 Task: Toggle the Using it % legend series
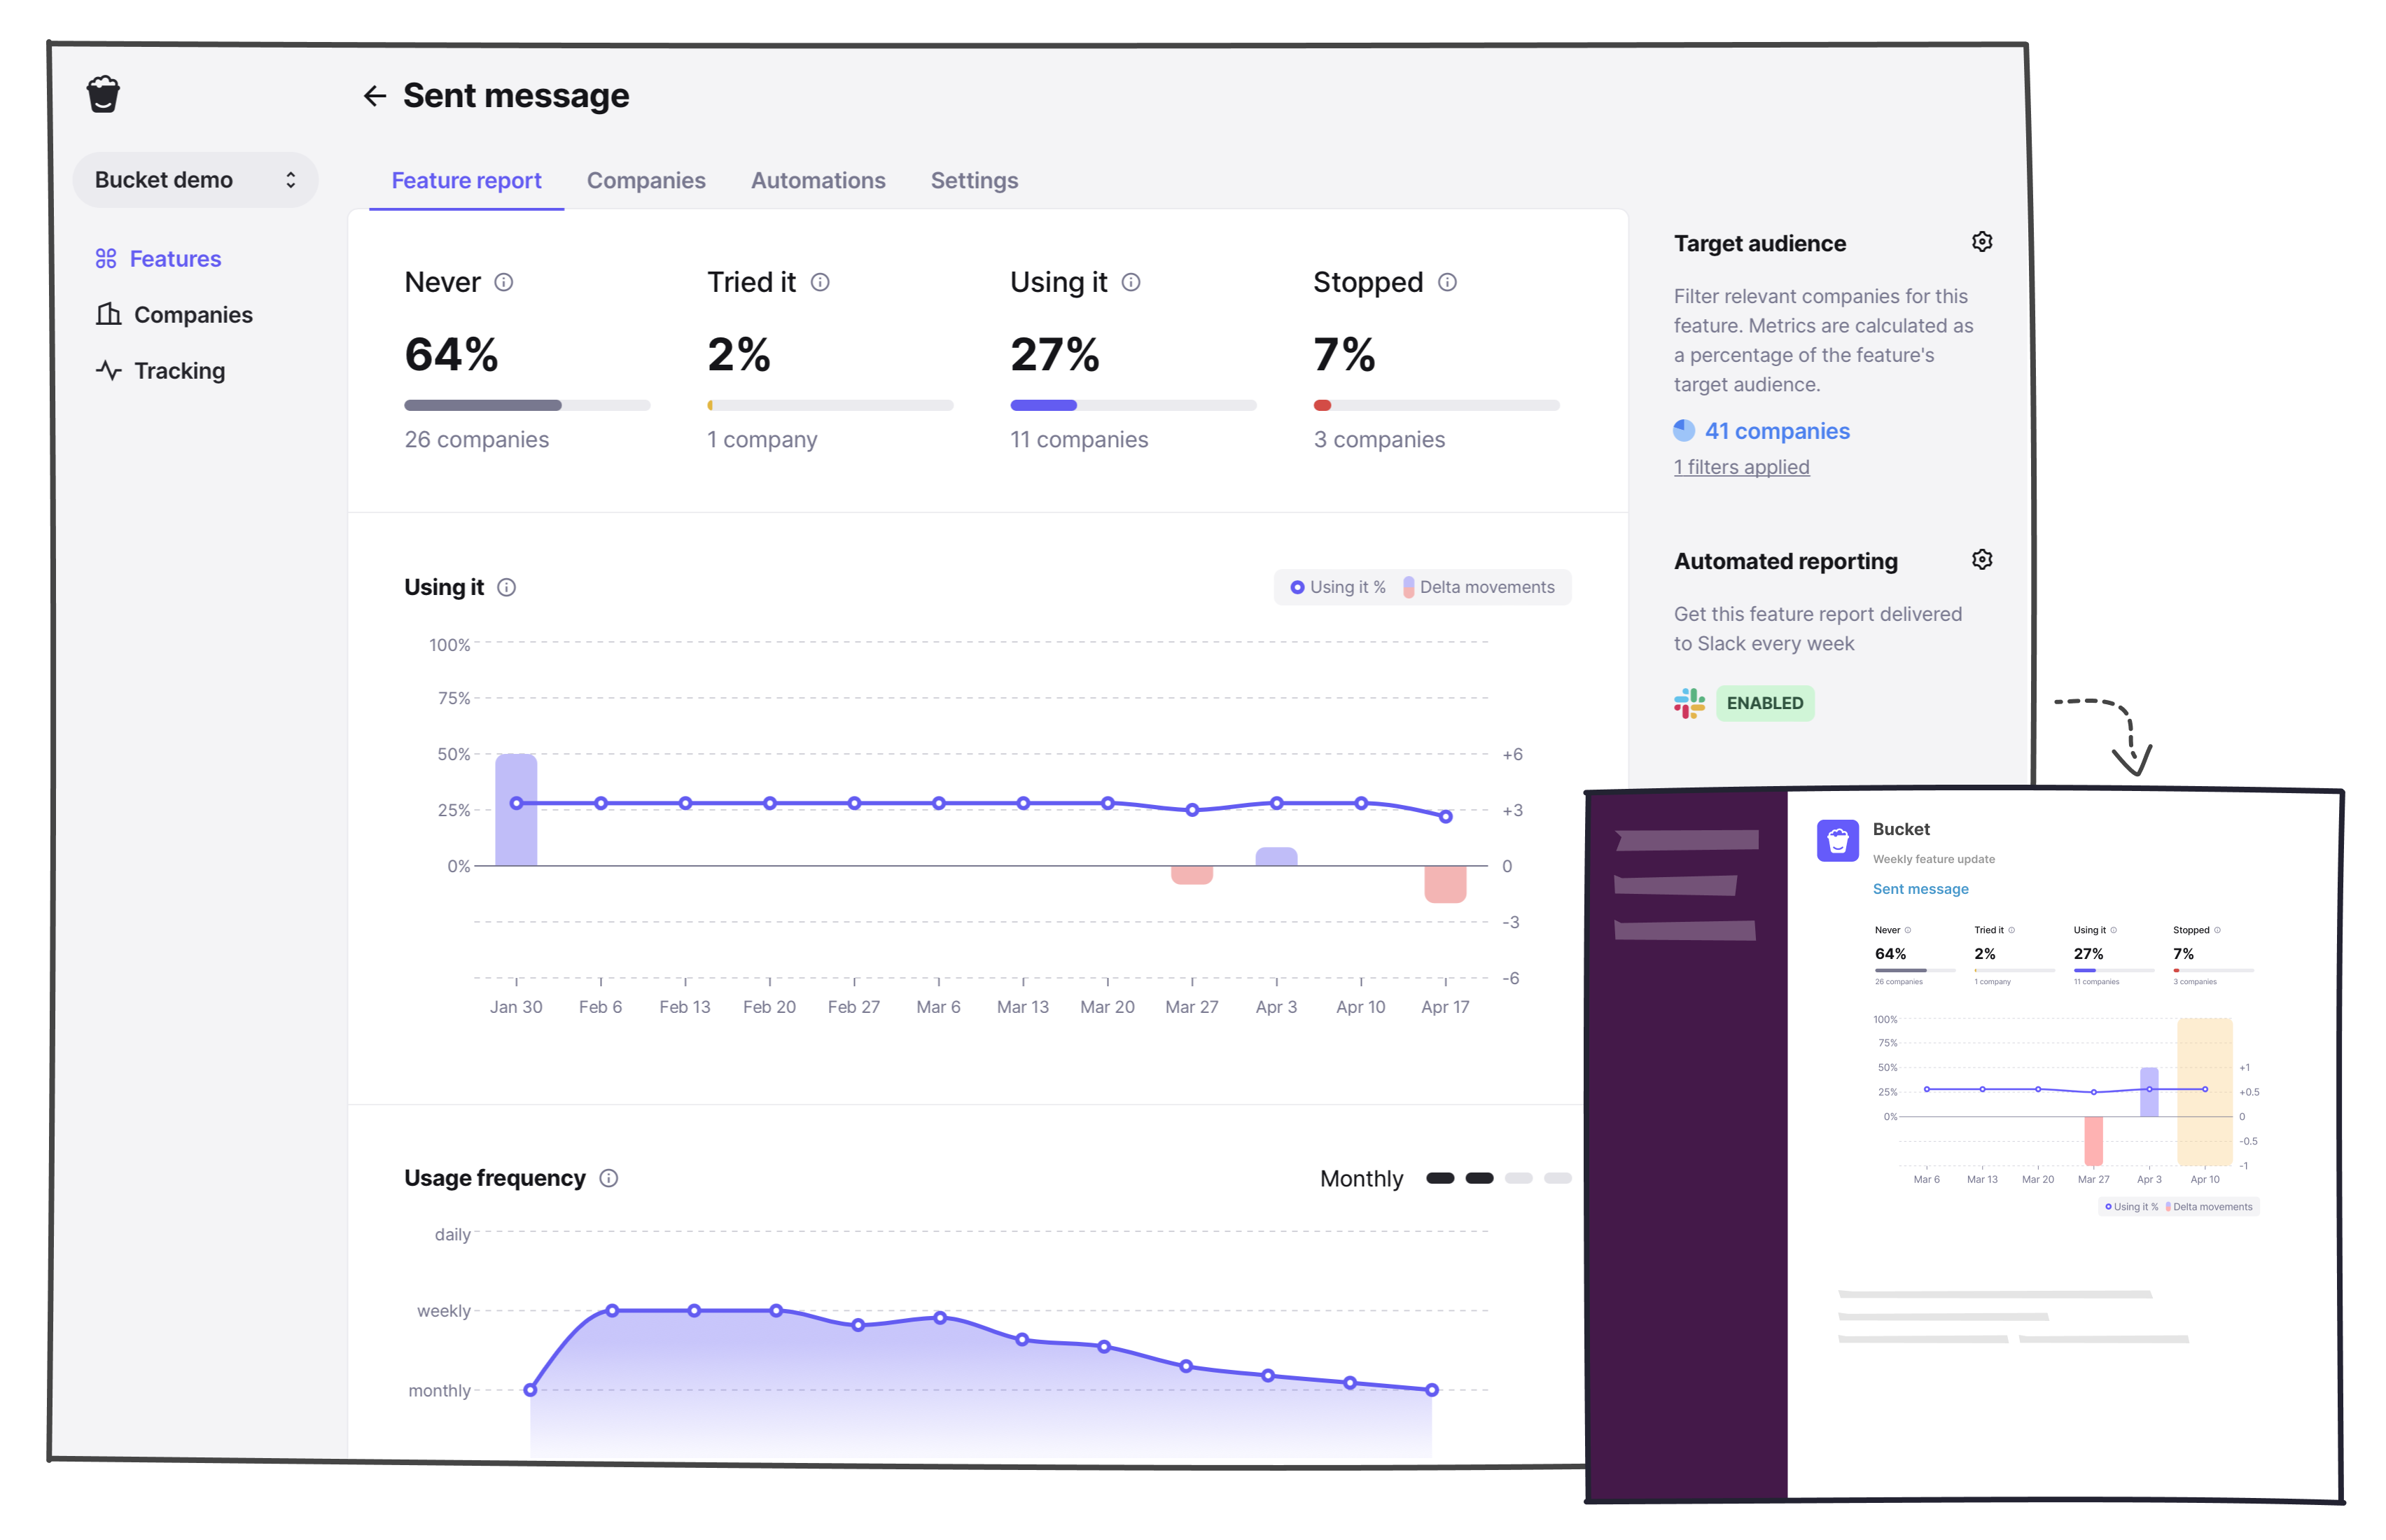pos(1338,588)
